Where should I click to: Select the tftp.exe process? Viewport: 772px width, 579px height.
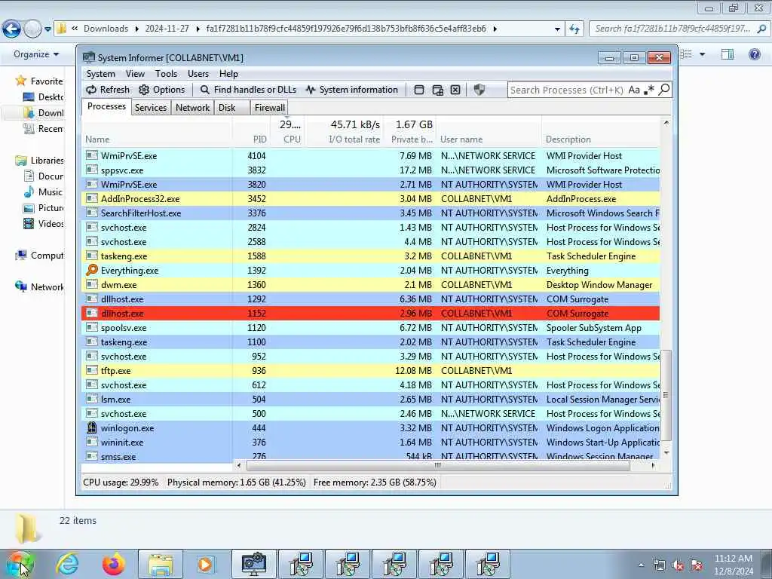coord(370,371)
